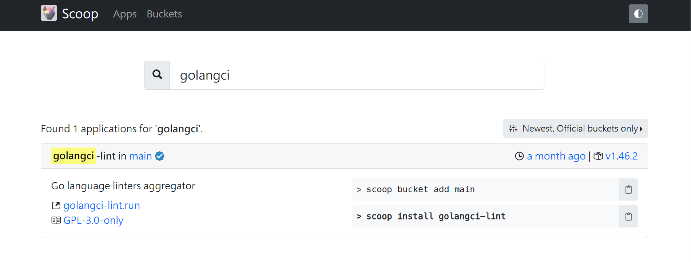Viewport: 691px width, 262px height.
Task: Open the Apps navigation item
Action: click(125, 14)
